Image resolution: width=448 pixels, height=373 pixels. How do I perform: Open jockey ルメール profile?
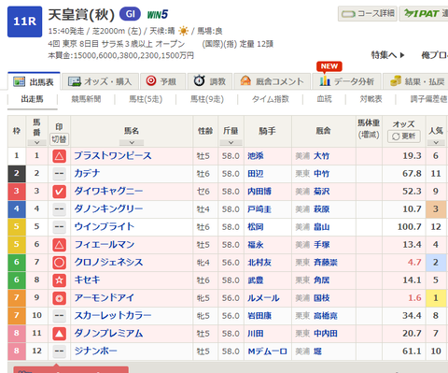tap(263, 298)
